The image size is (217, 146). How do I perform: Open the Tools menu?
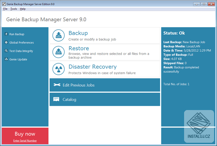coord(14,9)
